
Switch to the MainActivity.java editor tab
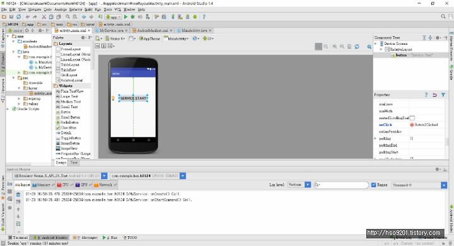pyautogui.click(x=194, y=30)
